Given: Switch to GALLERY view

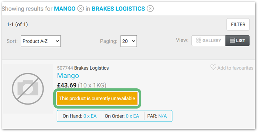Looking at the screenshot, I should click(209, 41).
